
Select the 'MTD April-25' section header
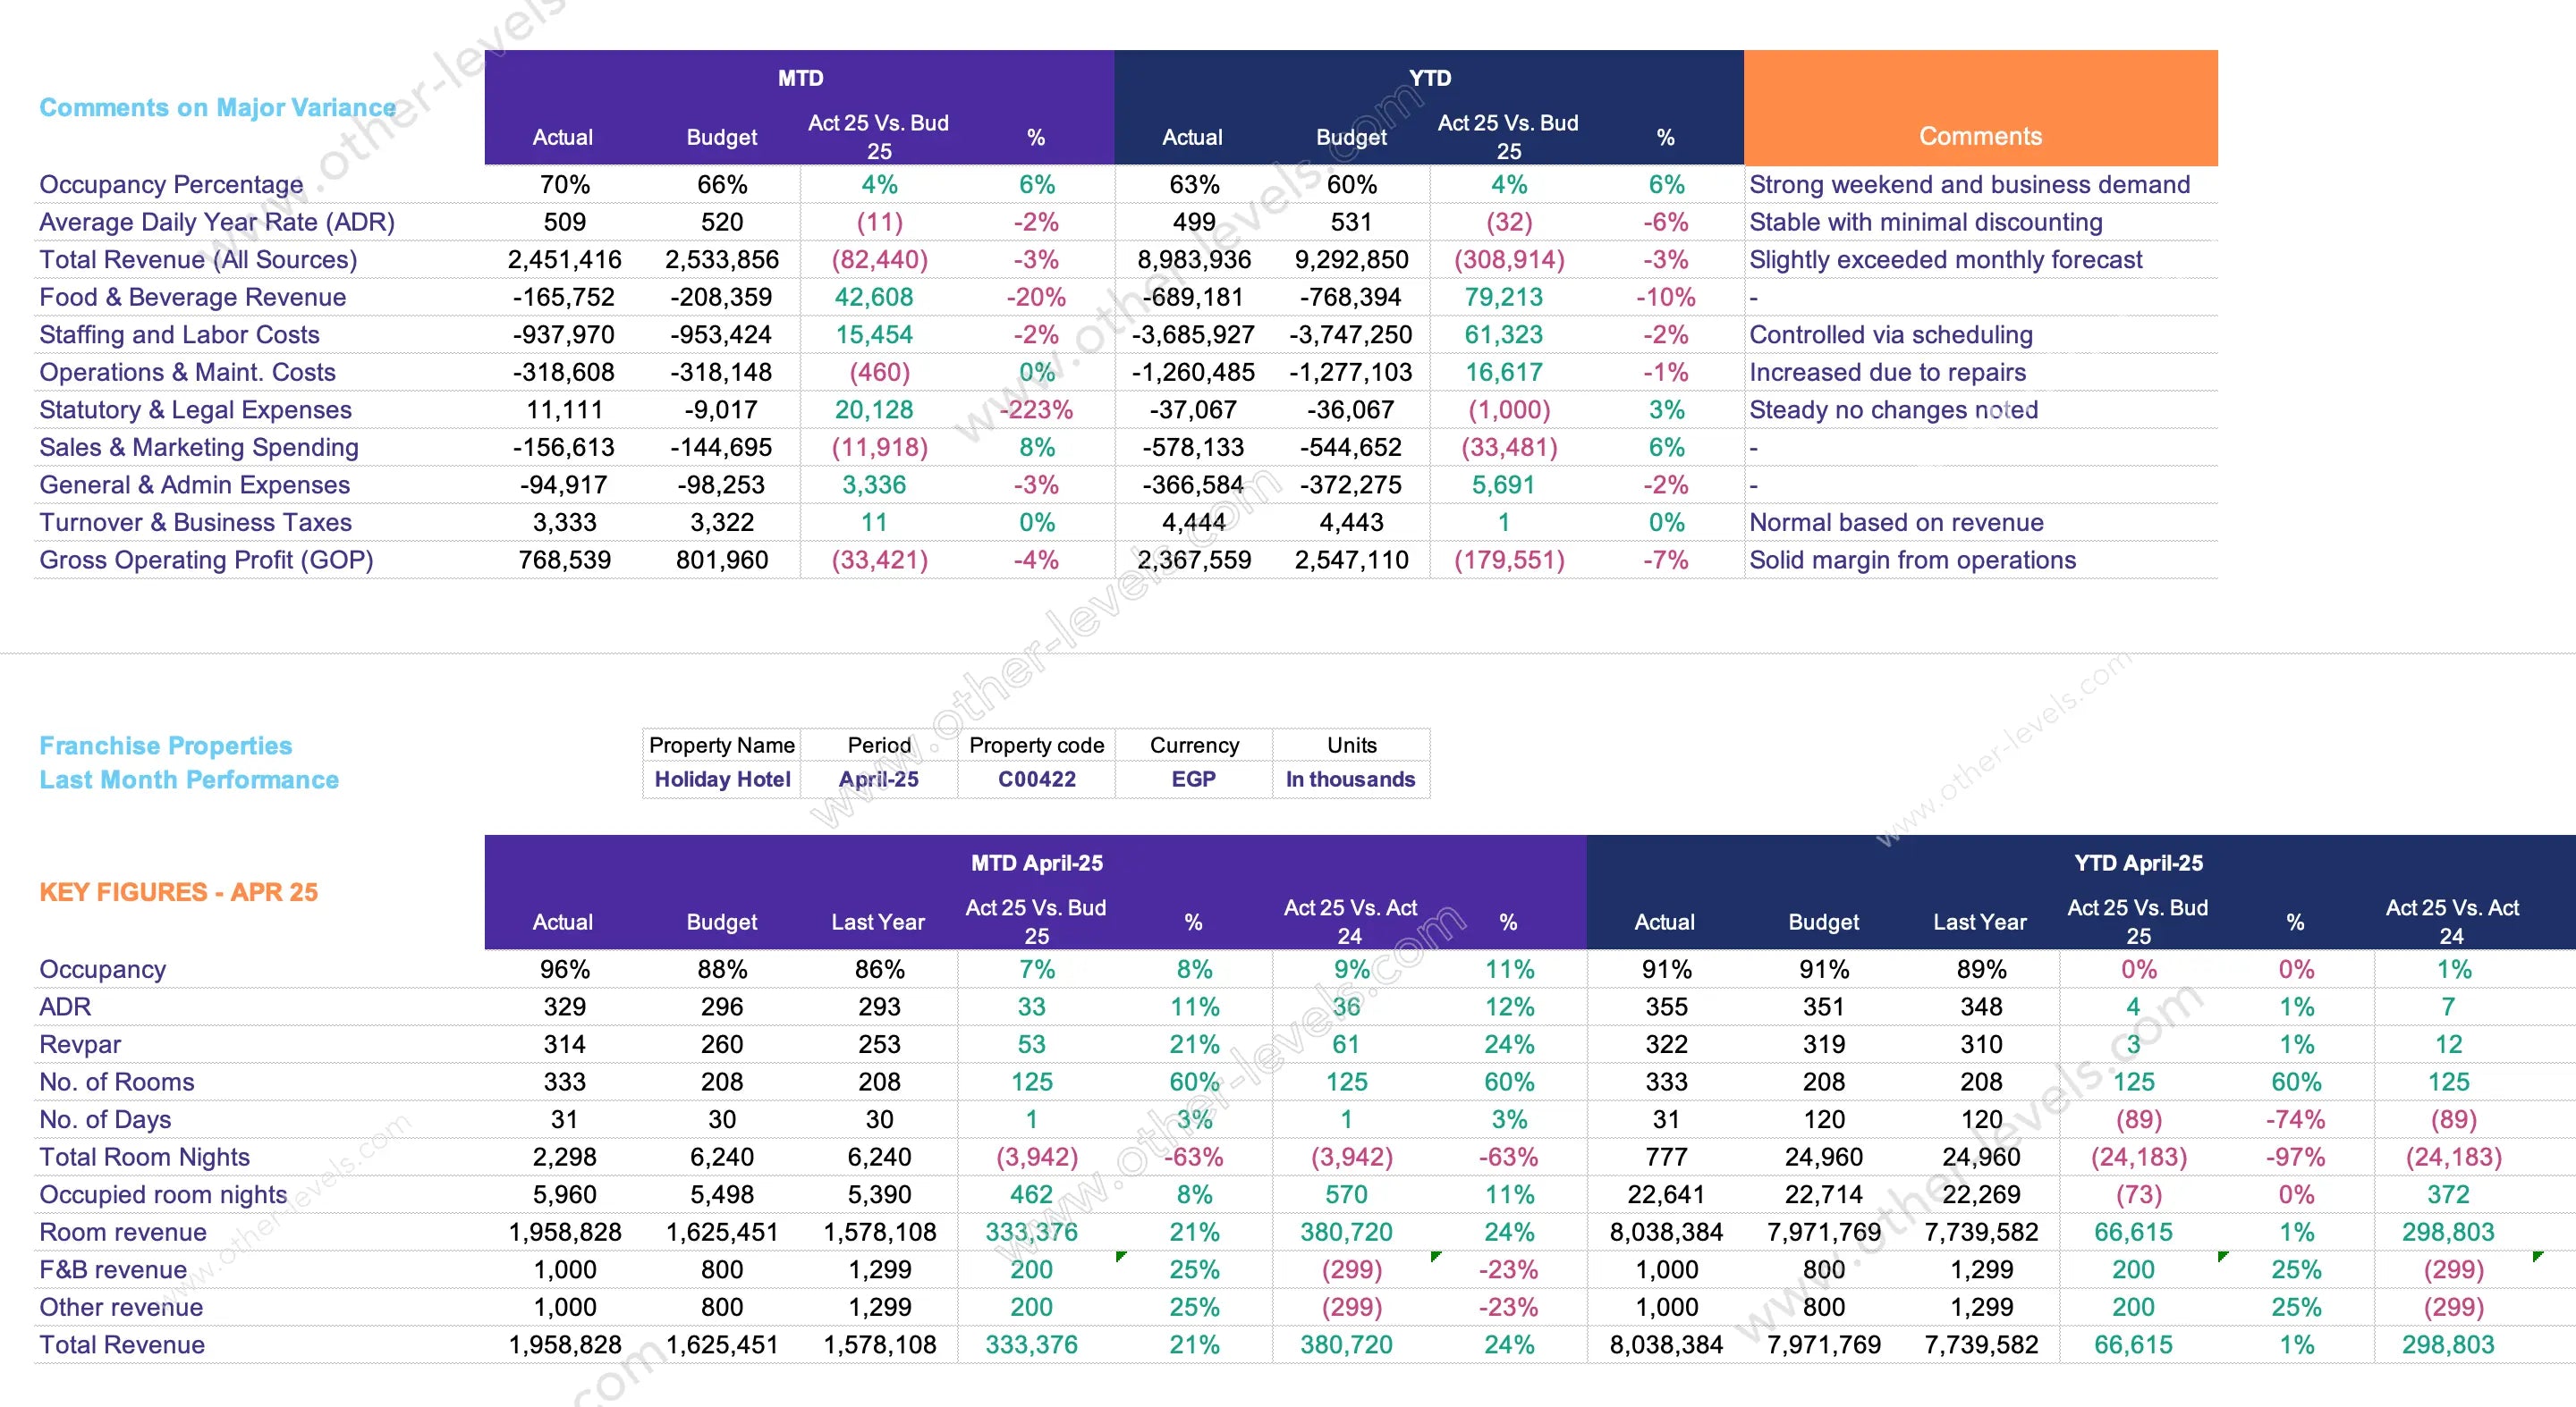coord(1036,863)
